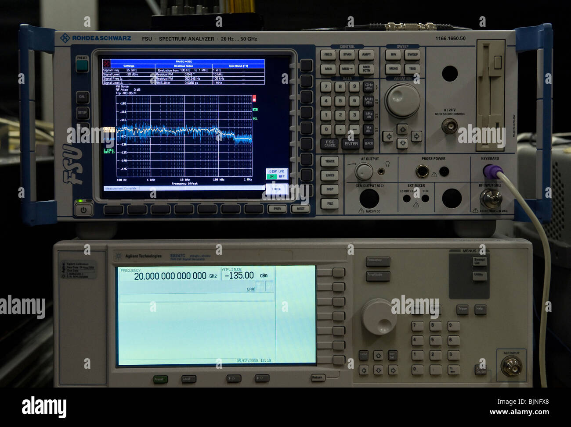Tap the Agilent right arrow key
571x427 pixels.
click(393, 370)
